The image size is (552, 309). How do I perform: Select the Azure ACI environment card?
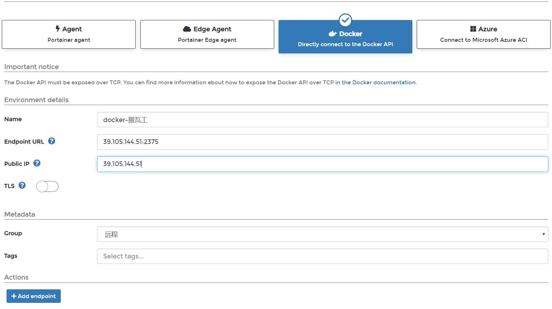pyautogui.click(x=484, y=34)
